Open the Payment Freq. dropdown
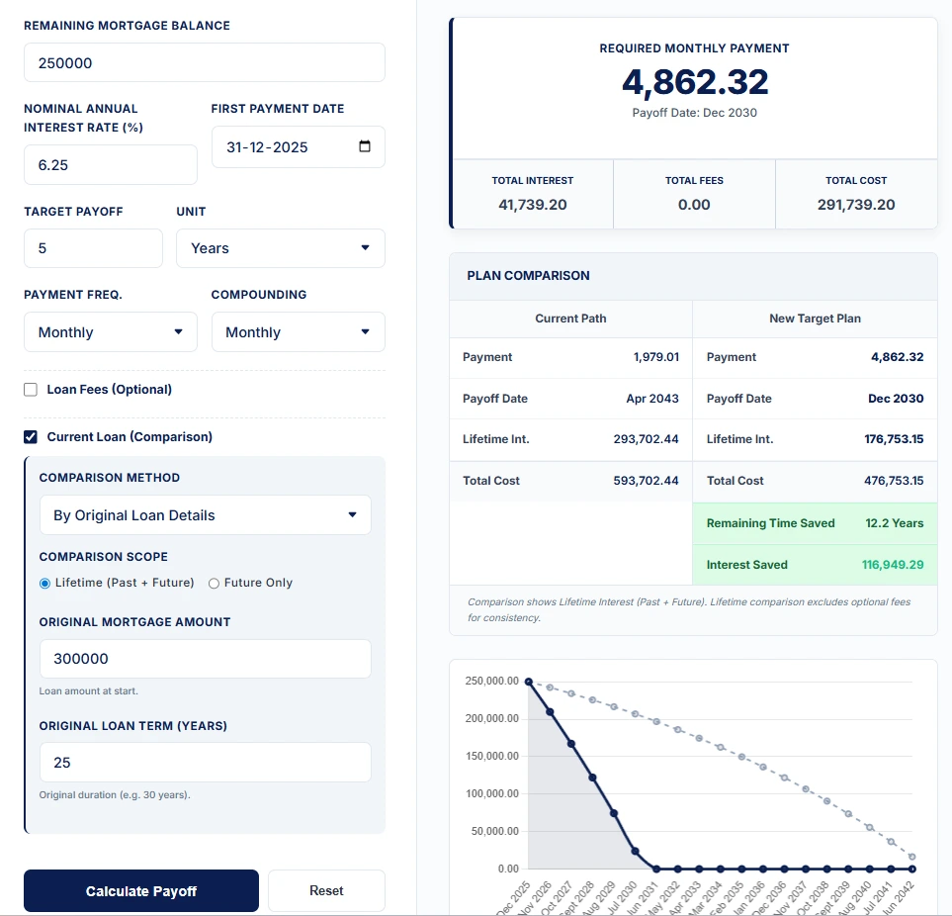Viewport: 952px width, 916px height. [110, 331]
